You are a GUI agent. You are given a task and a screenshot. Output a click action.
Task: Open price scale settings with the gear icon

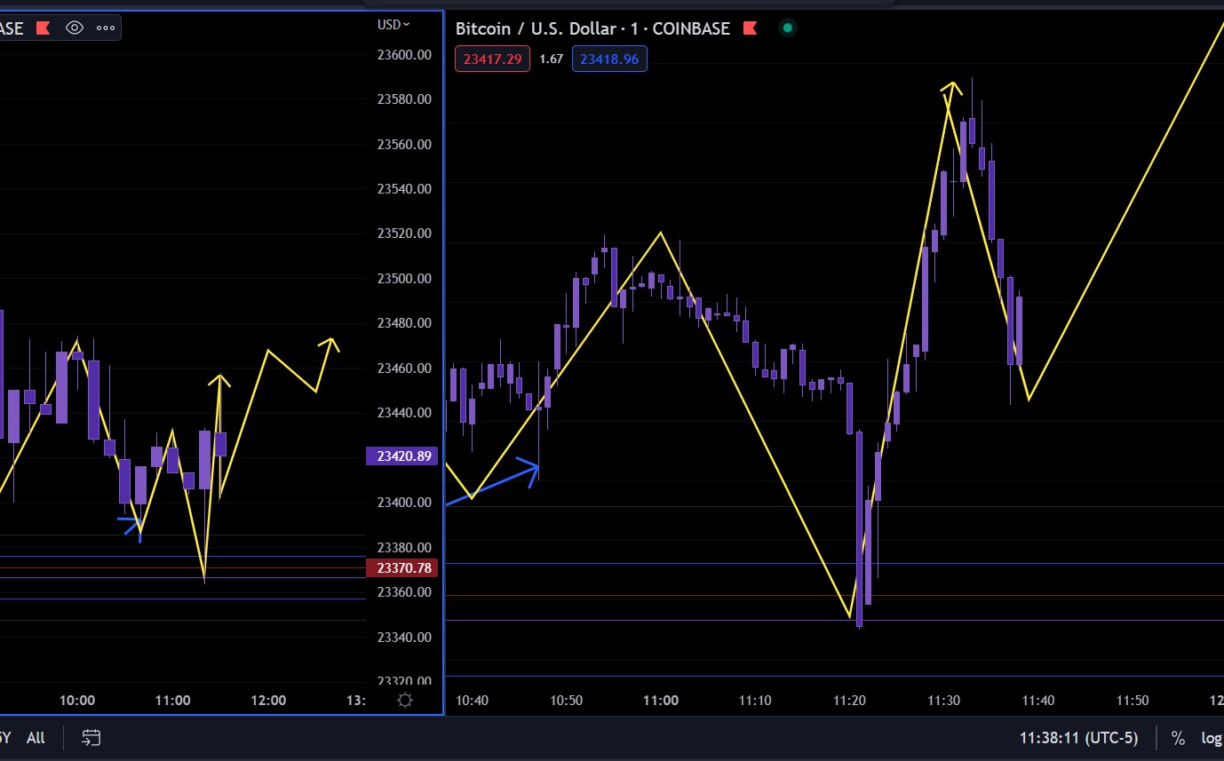[x=404, y=701]
